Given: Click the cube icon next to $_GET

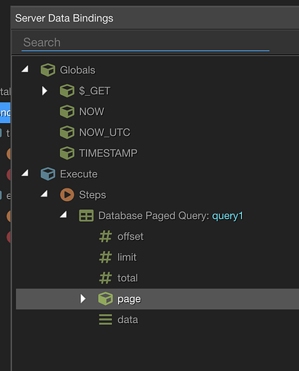Looking at the screenshot, I should point(67,91).
